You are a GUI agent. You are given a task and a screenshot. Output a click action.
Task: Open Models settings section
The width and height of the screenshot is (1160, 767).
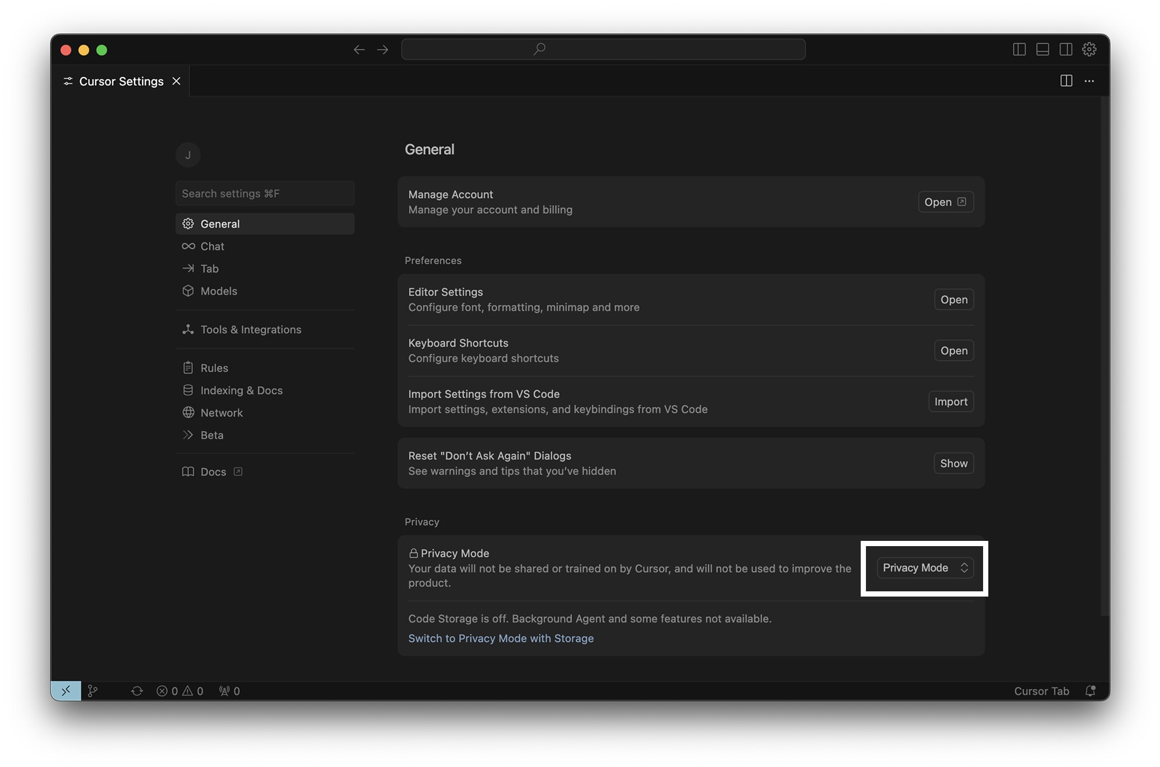pos(265,291)
